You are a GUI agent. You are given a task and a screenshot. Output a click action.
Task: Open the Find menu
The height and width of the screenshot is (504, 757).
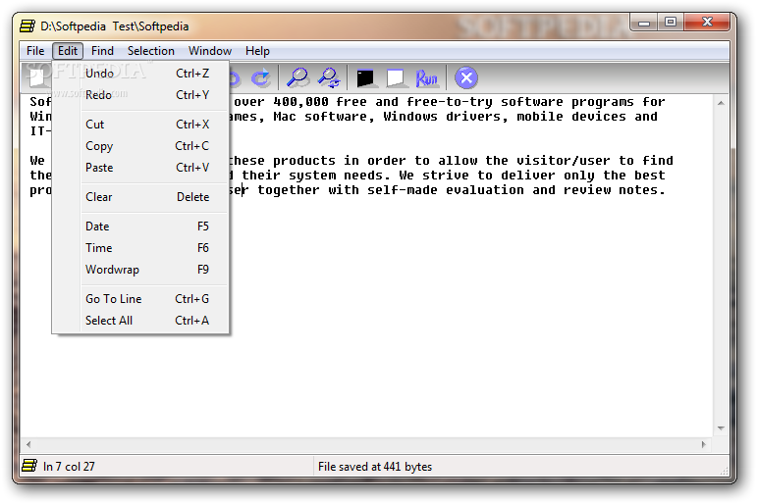tap(102, 51)
